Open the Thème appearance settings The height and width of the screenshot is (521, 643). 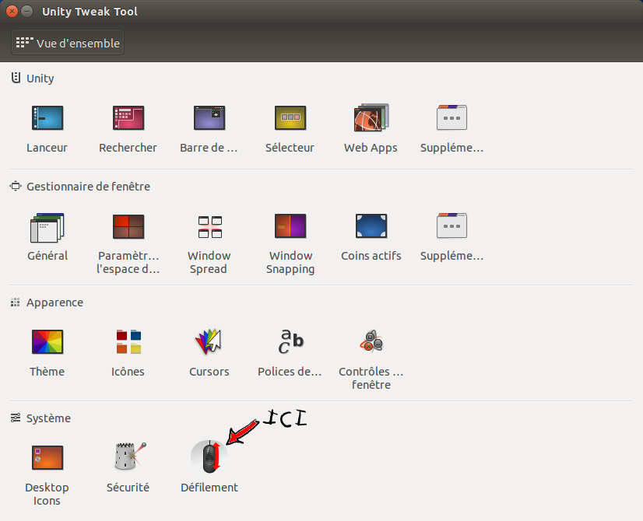(47, 352)
